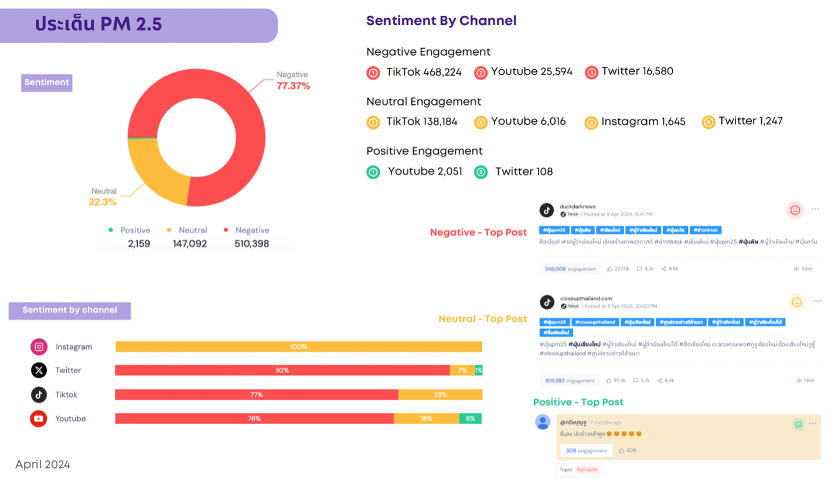Image resolution: width=838 pixels, height=479 pixels.
Task: Click the 246,008 engagement button
Action: (570, 269)
